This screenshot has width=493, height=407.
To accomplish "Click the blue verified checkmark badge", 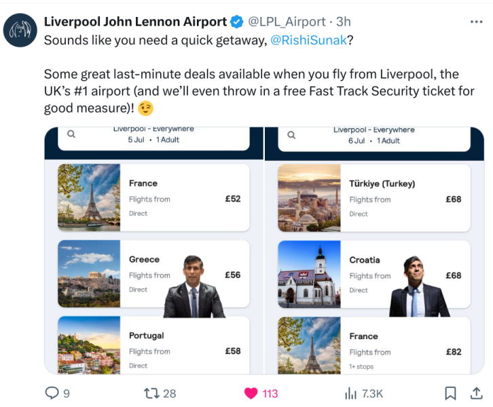I will (x=237, y=22).
